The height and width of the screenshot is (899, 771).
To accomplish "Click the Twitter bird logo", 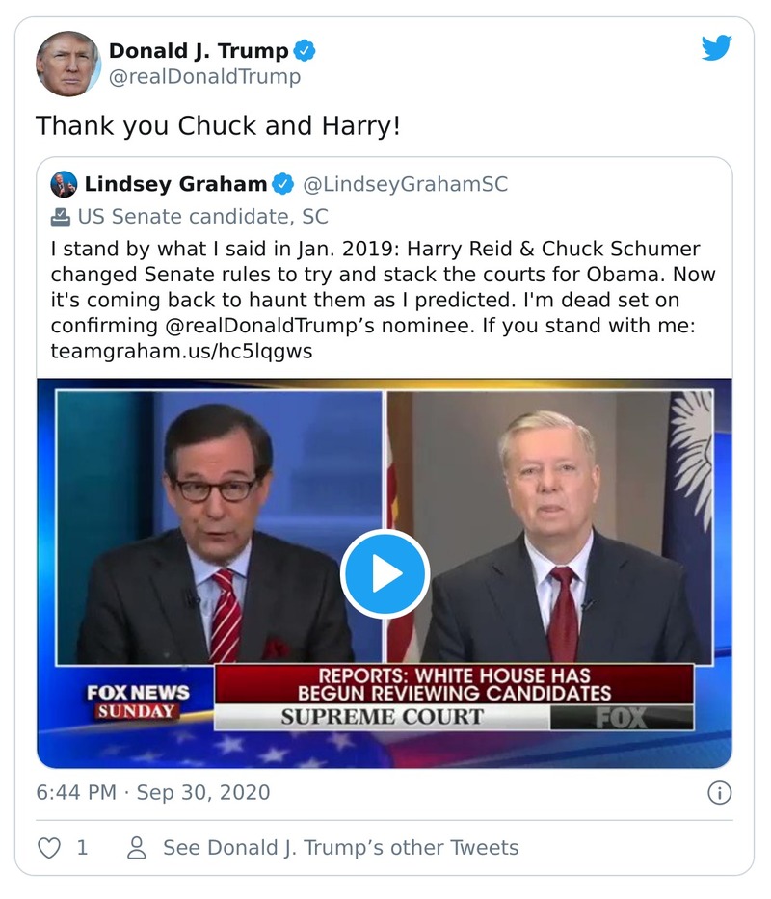I will pyautogui.click(x=717, y=46).
